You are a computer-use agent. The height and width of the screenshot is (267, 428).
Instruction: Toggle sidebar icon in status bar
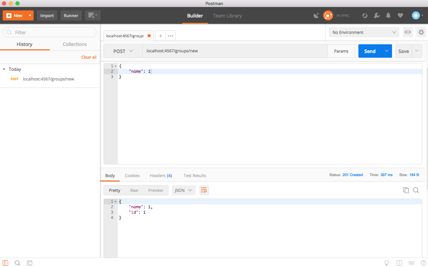(x=5, y=263)
